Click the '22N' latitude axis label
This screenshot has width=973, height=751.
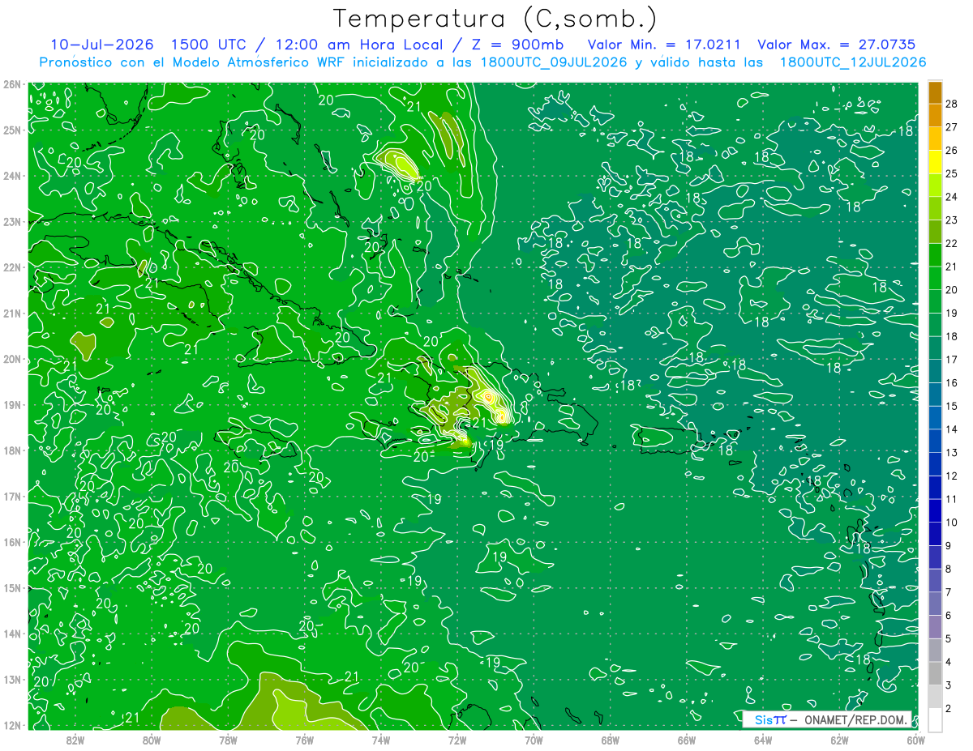11,267
